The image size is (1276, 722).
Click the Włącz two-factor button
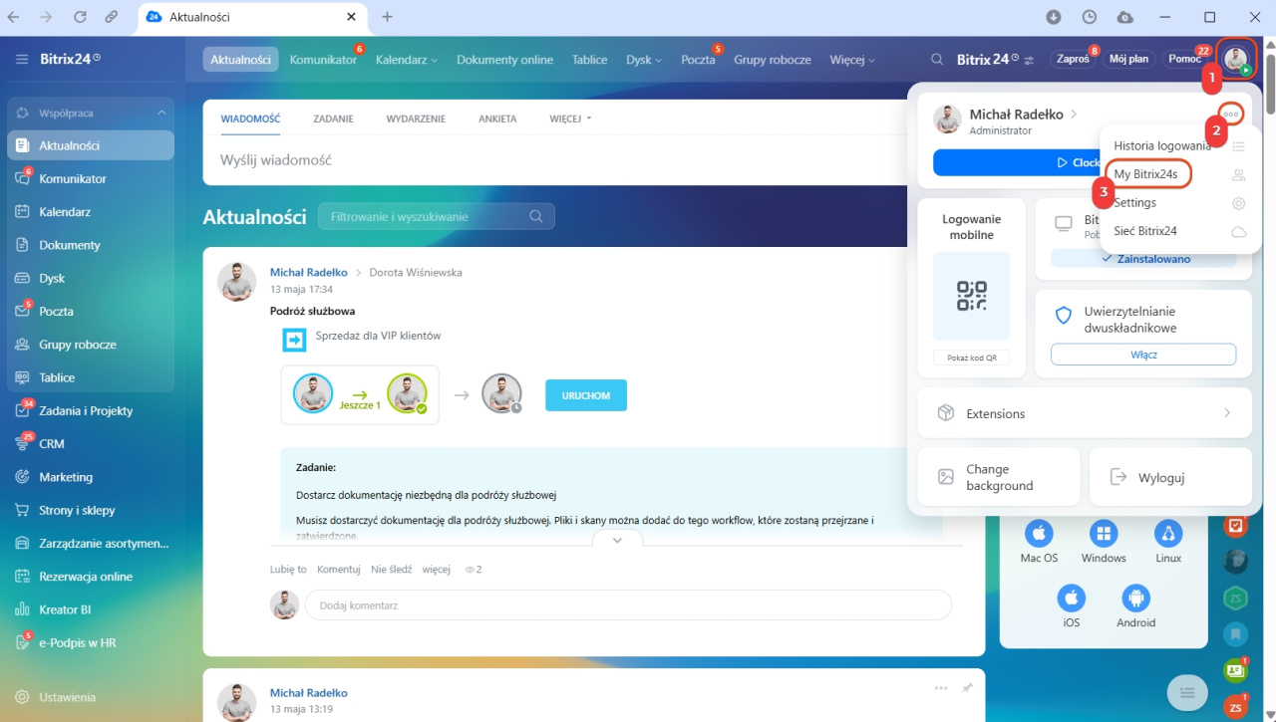pos(1143,355)
